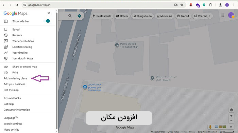This screenshot has width=238, height=133.
Task: Click the map layers imagery thumbnails
Action: (220, 127)
